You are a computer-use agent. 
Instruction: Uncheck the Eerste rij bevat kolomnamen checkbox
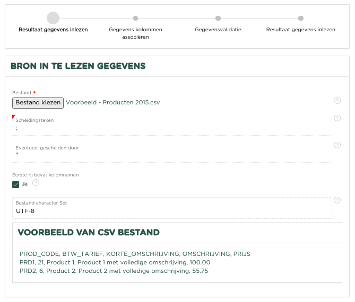click(16, 184)
